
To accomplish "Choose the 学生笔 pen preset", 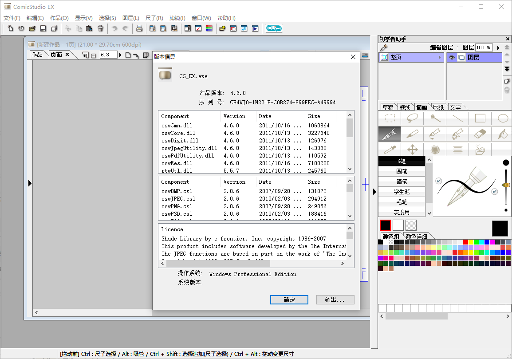I will [402, 192].
